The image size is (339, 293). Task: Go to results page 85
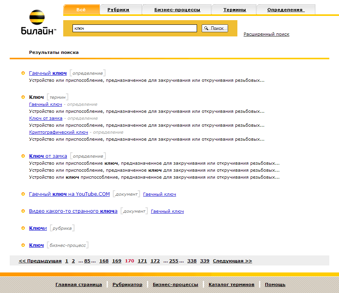[x=87, y=261]
